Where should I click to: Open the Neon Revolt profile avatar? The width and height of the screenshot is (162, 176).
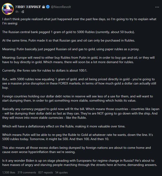pyautogui.click(x=8, y=9)
